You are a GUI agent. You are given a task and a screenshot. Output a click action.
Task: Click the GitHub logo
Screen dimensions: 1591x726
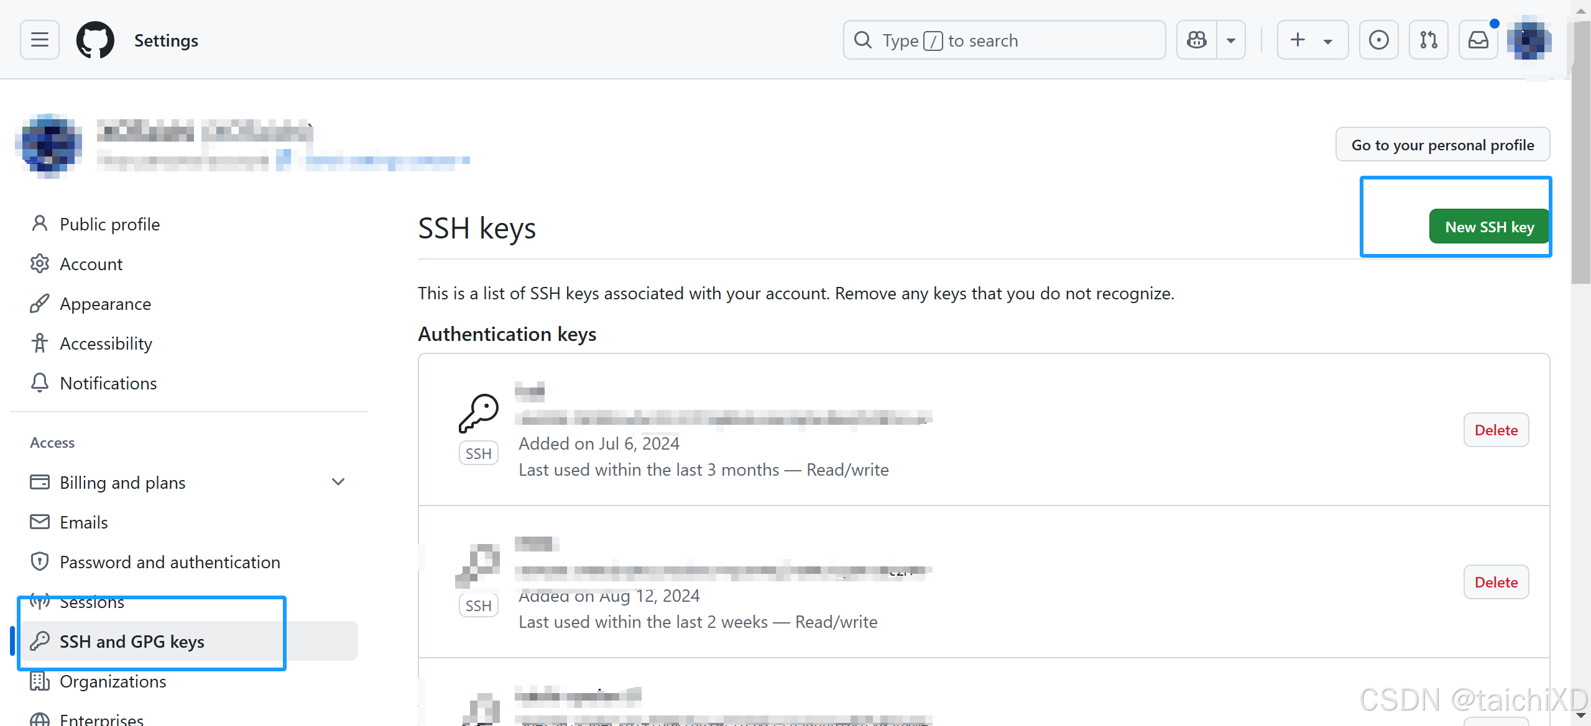tap(95, 40)
